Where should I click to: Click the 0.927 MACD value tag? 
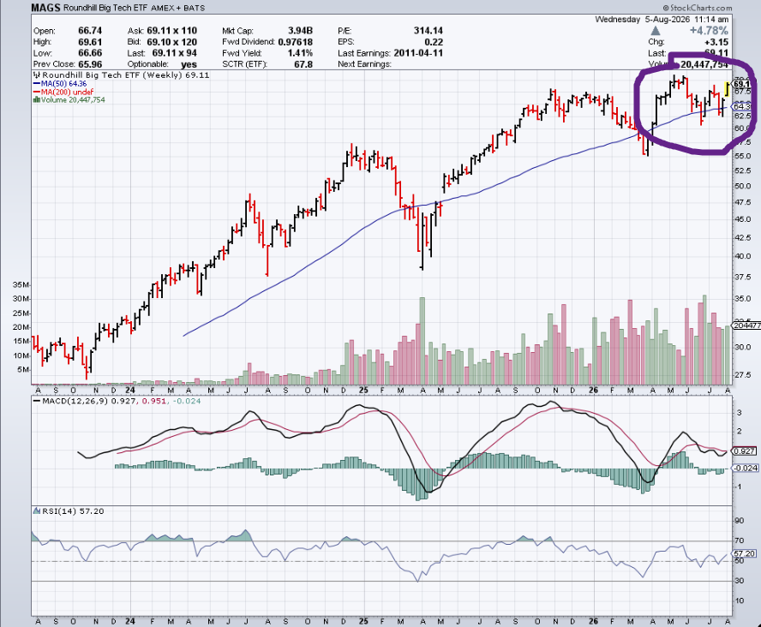click(744, 451)
